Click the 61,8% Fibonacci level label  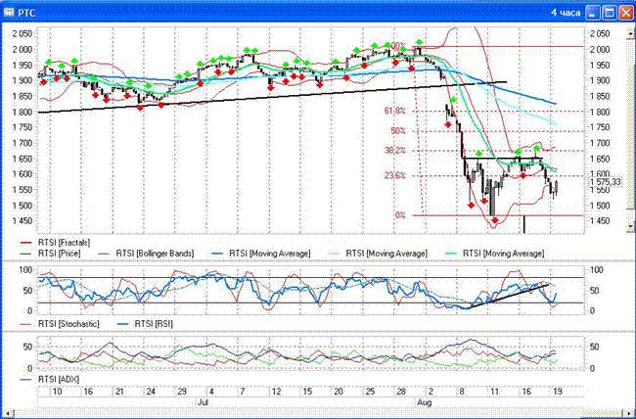pyautogui.click(x=394, y=111)
